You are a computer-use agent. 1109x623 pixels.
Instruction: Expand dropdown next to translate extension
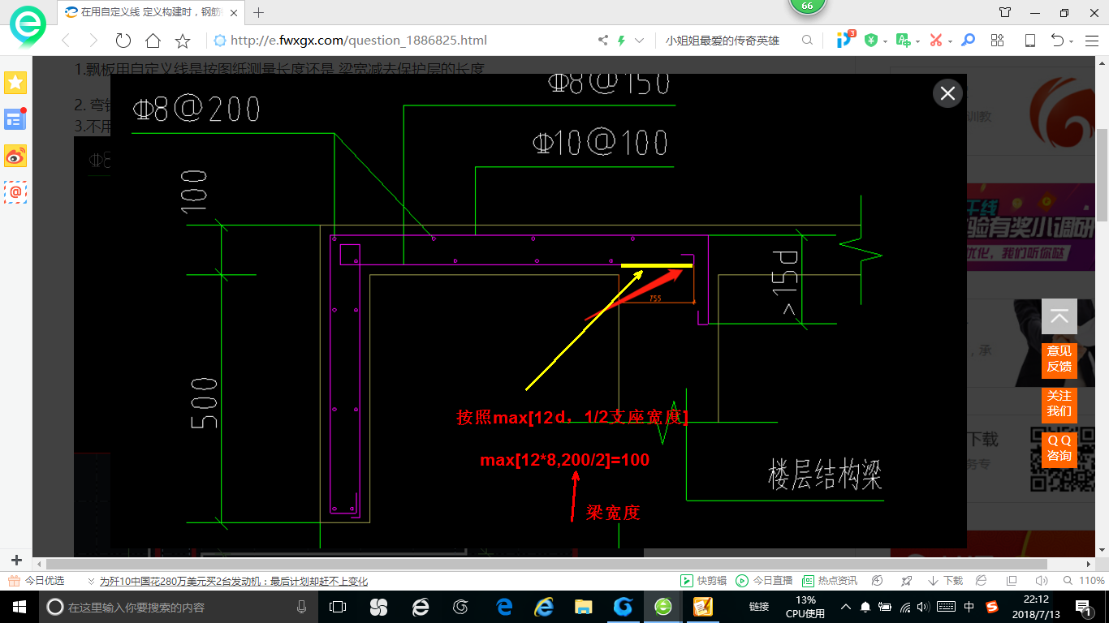point(917,41)
